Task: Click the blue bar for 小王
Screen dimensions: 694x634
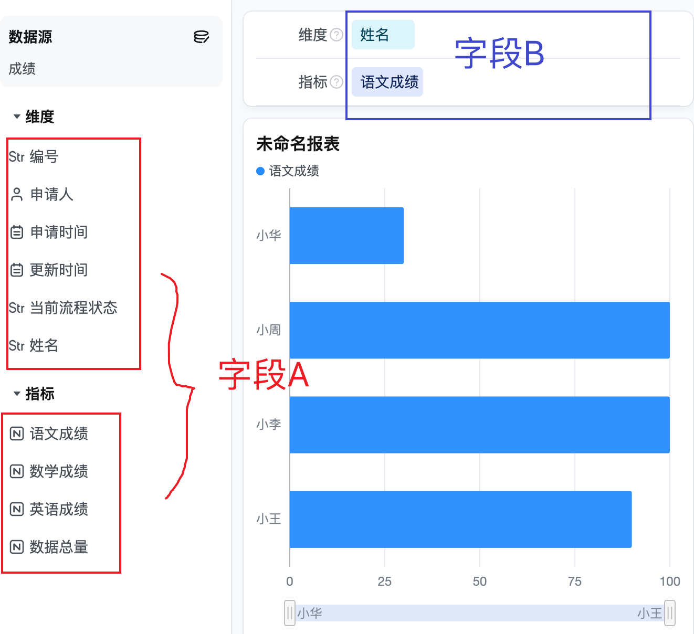Action: (x=460, y=520)
